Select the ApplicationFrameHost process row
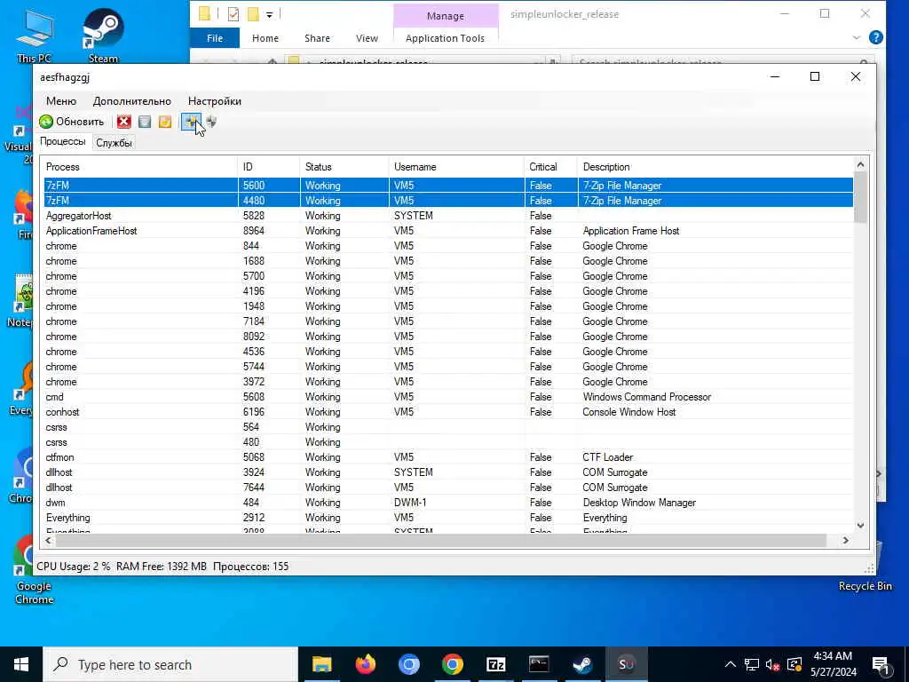This screenshot has width=909, height=682. click(448, 231)
